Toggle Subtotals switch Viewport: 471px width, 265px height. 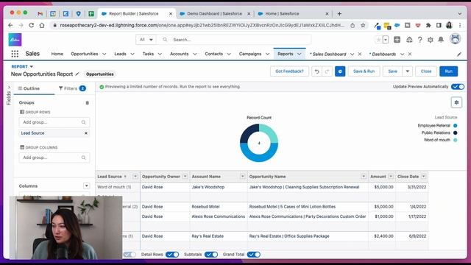click(x=211, y=255)
